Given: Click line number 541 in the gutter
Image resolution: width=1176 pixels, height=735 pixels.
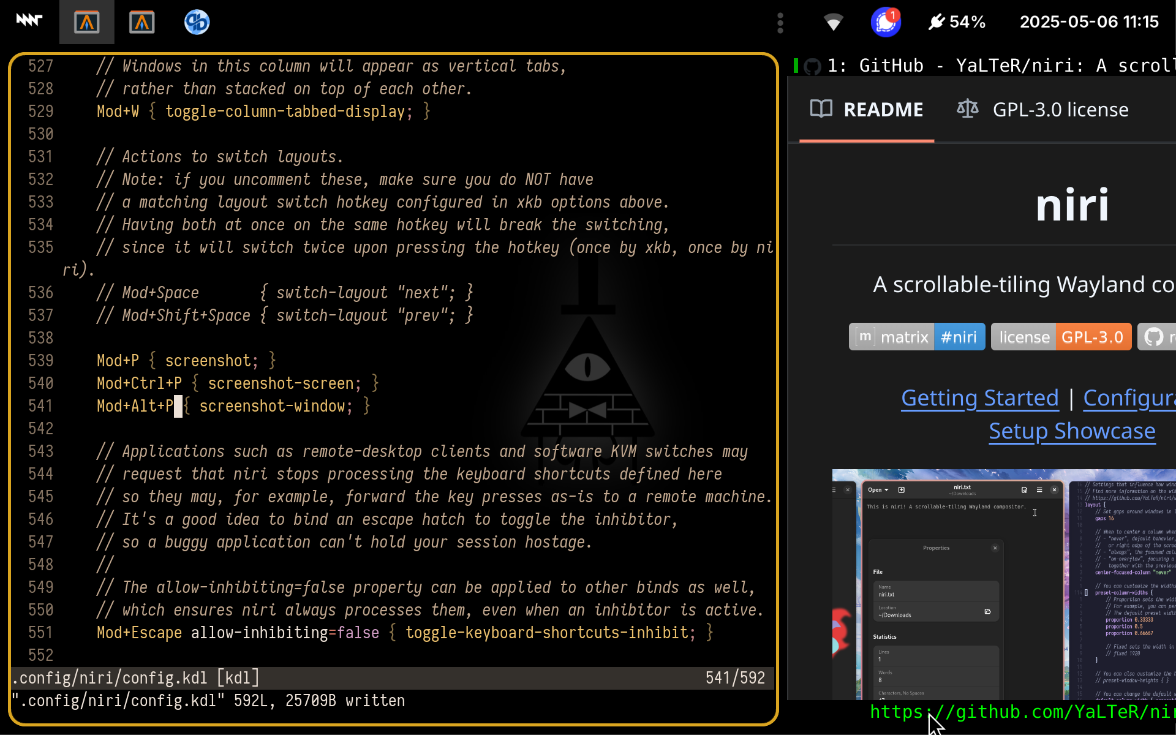Looking at the screenshot, I should tap(40, 406).
